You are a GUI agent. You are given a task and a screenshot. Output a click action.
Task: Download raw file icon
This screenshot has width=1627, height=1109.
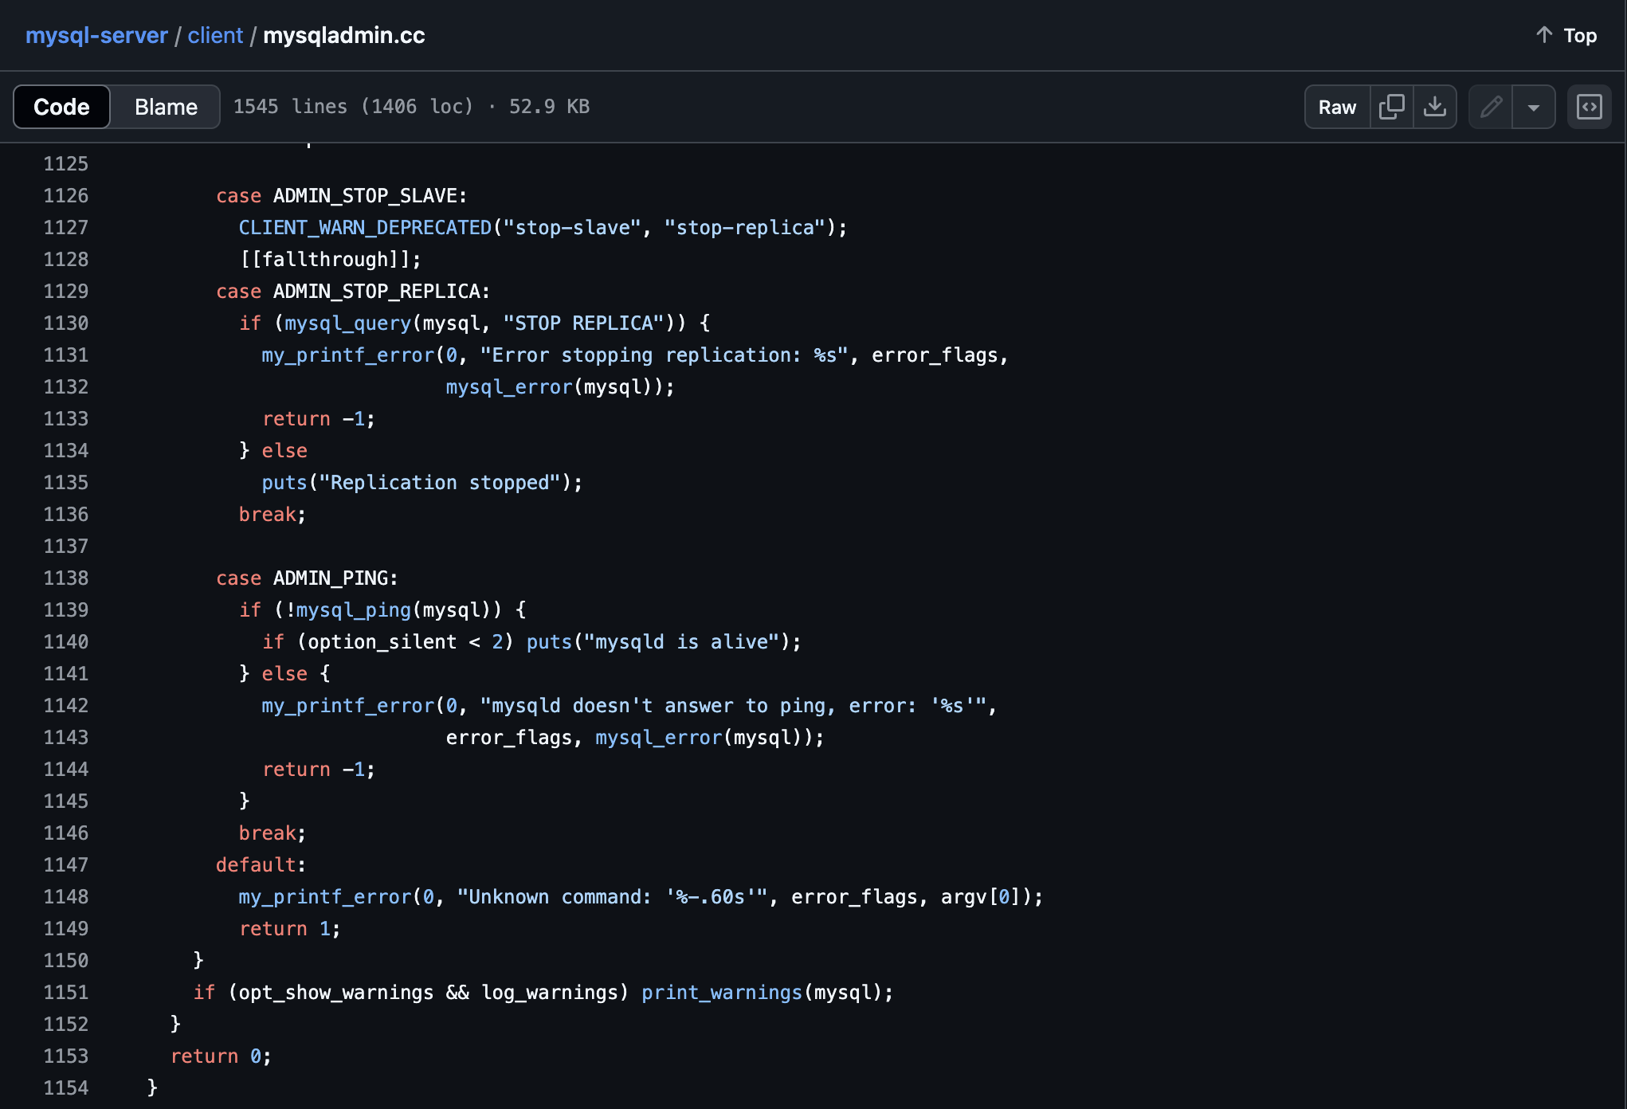point(1434,107)
